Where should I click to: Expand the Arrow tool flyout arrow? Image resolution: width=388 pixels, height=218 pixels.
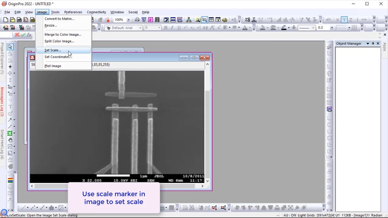pyautogui.click(x=14, y=120)
